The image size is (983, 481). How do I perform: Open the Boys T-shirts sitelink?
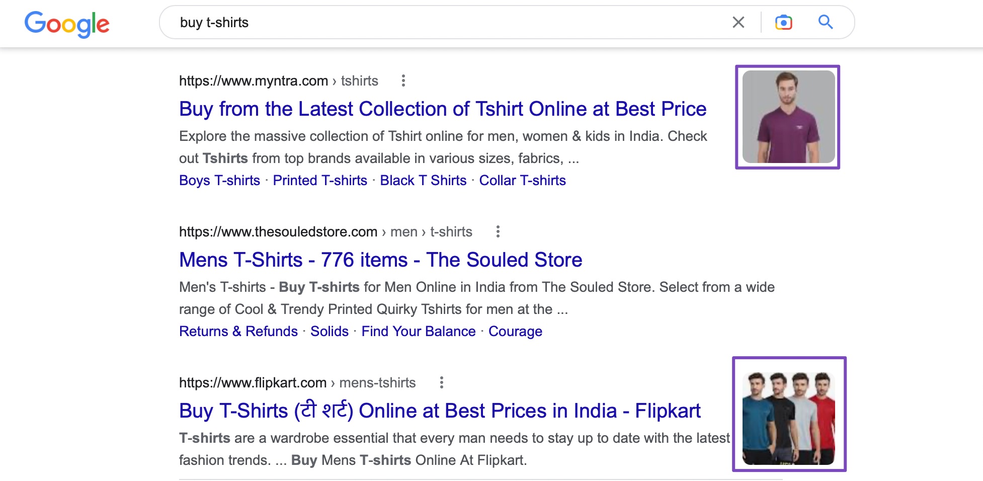(219, 181)
